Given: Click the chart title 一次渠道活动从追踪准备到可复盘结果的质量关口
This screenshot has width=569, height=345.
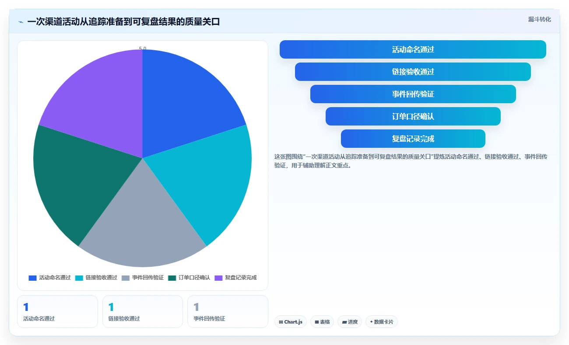Looking at the screenshot, I should [x=123, y=21].
